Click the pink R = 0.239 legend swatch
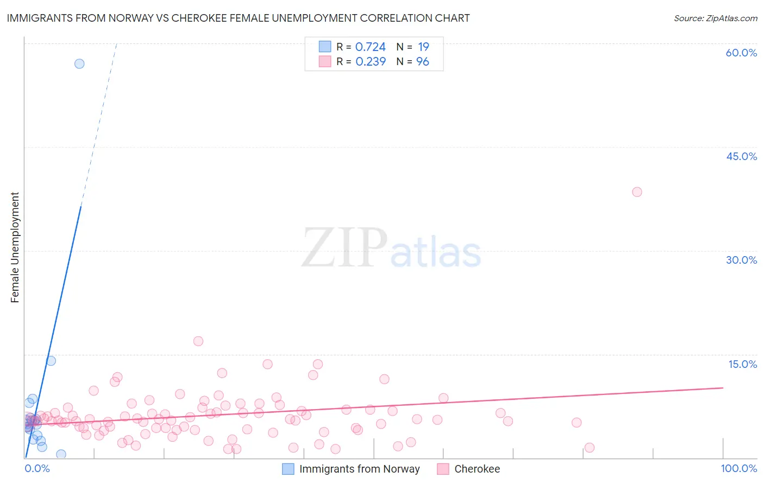 click(325, 61)
